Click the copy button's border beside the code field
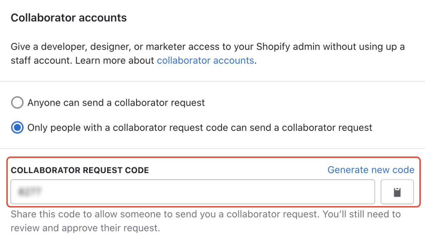This screenshot has height=243, width=425. click(x=397, y=180)
